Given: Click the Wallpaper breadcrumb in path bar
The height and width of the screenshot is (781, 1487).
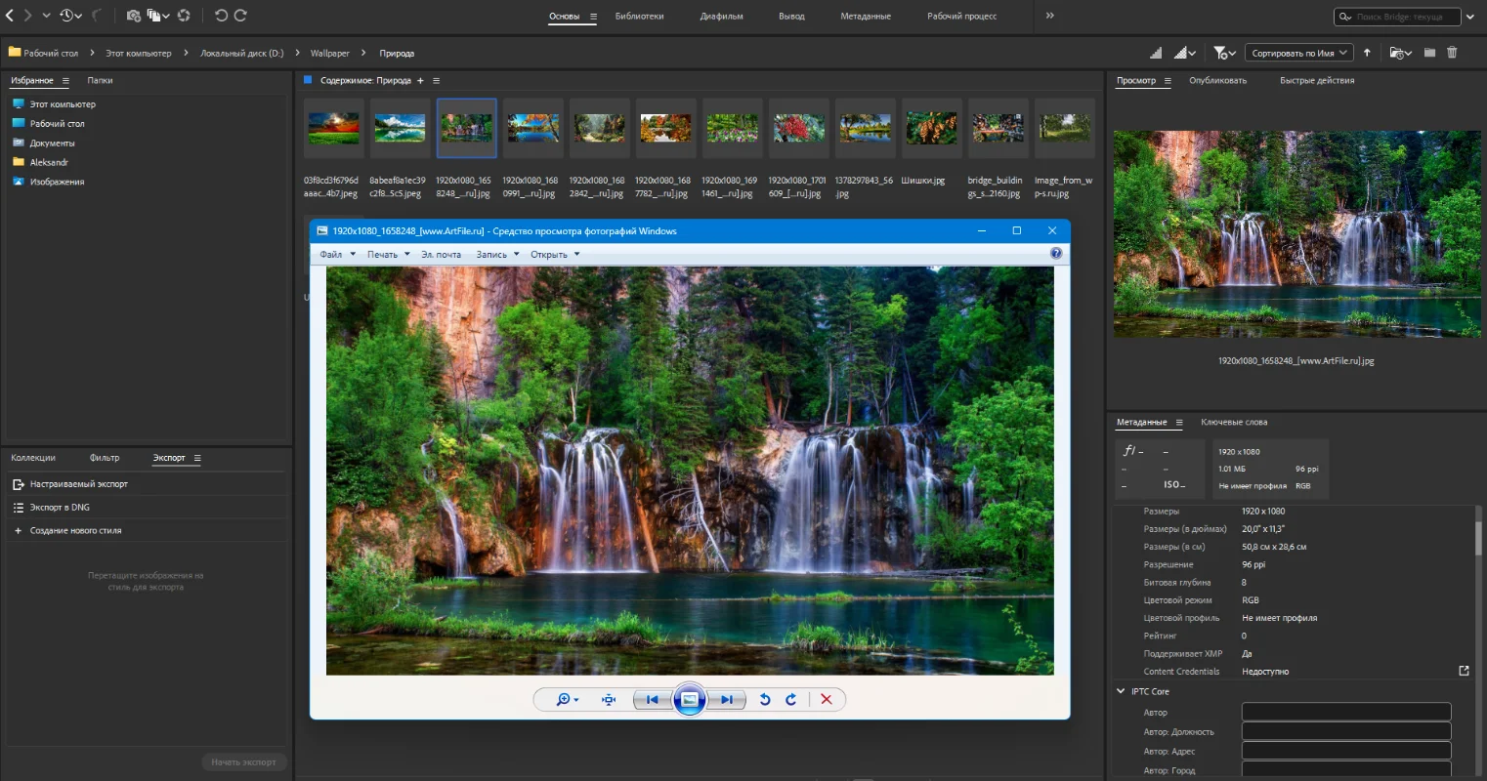Looking at the screenshot, I should [329, 54].
